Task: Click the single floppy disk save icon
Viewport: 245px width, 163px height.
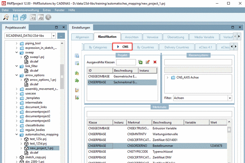Action: (15, 17)
